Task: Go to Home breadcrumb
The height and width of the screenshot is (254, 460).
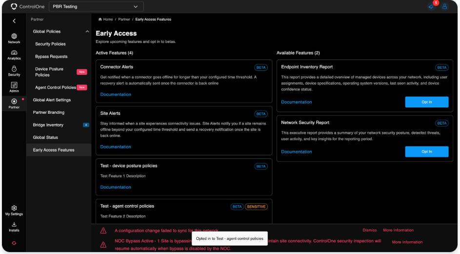Action: [108, 20]
